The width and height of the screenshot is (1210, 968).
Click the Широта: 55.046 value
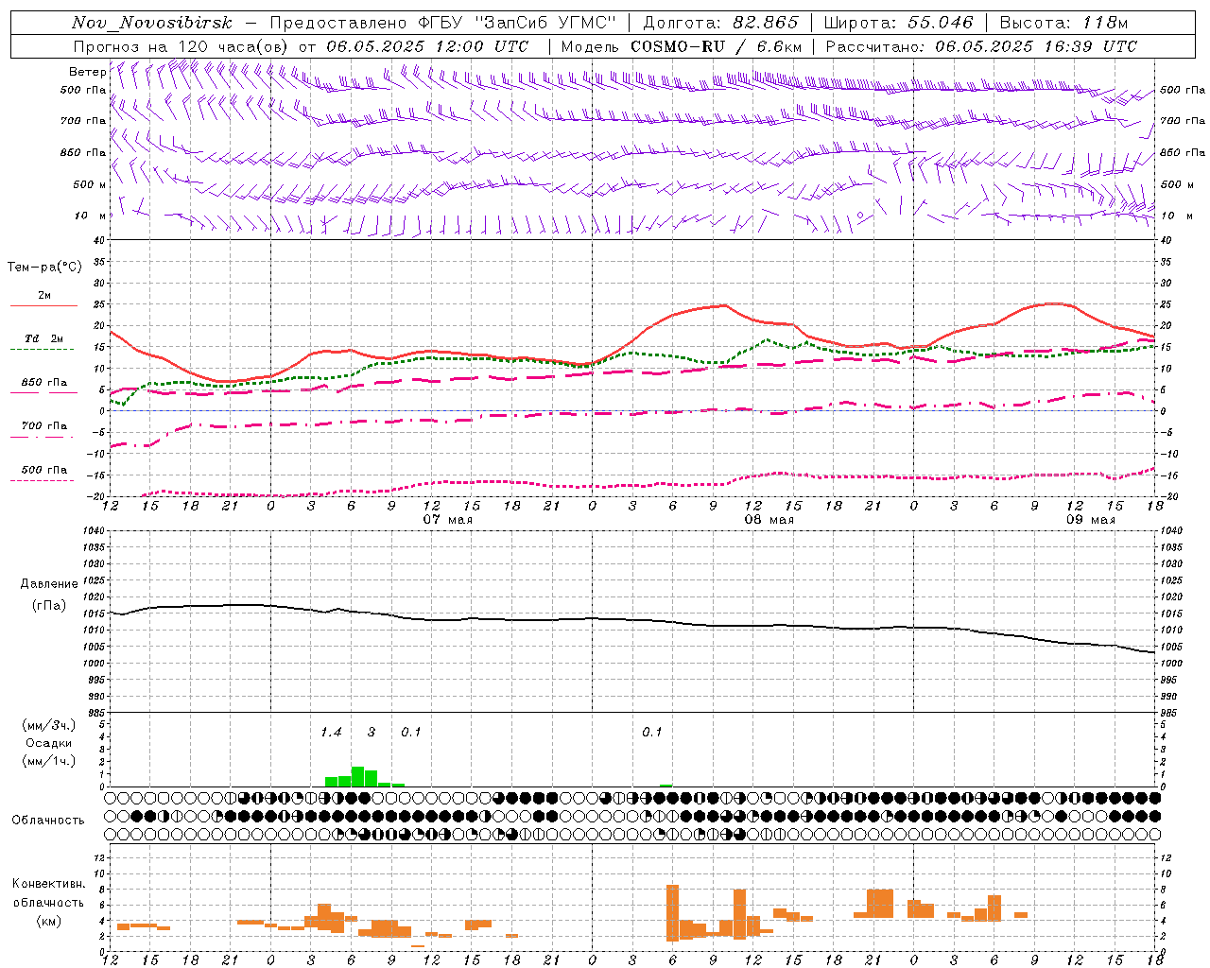point(899,23)
